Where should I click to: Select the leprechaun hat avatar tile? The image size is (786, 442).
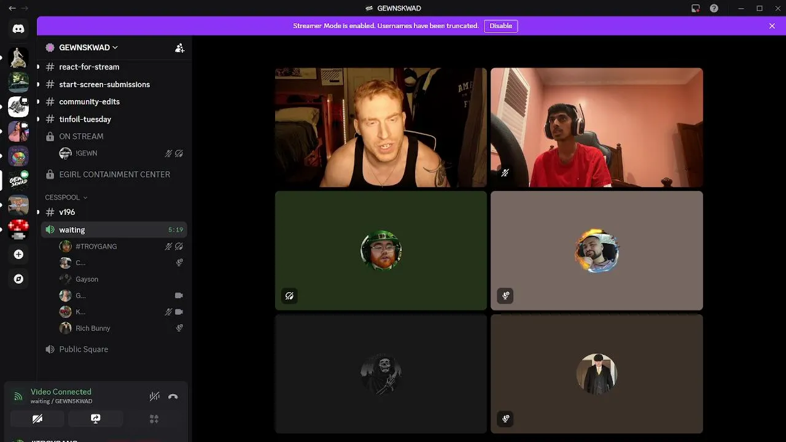tap(381, 250)
